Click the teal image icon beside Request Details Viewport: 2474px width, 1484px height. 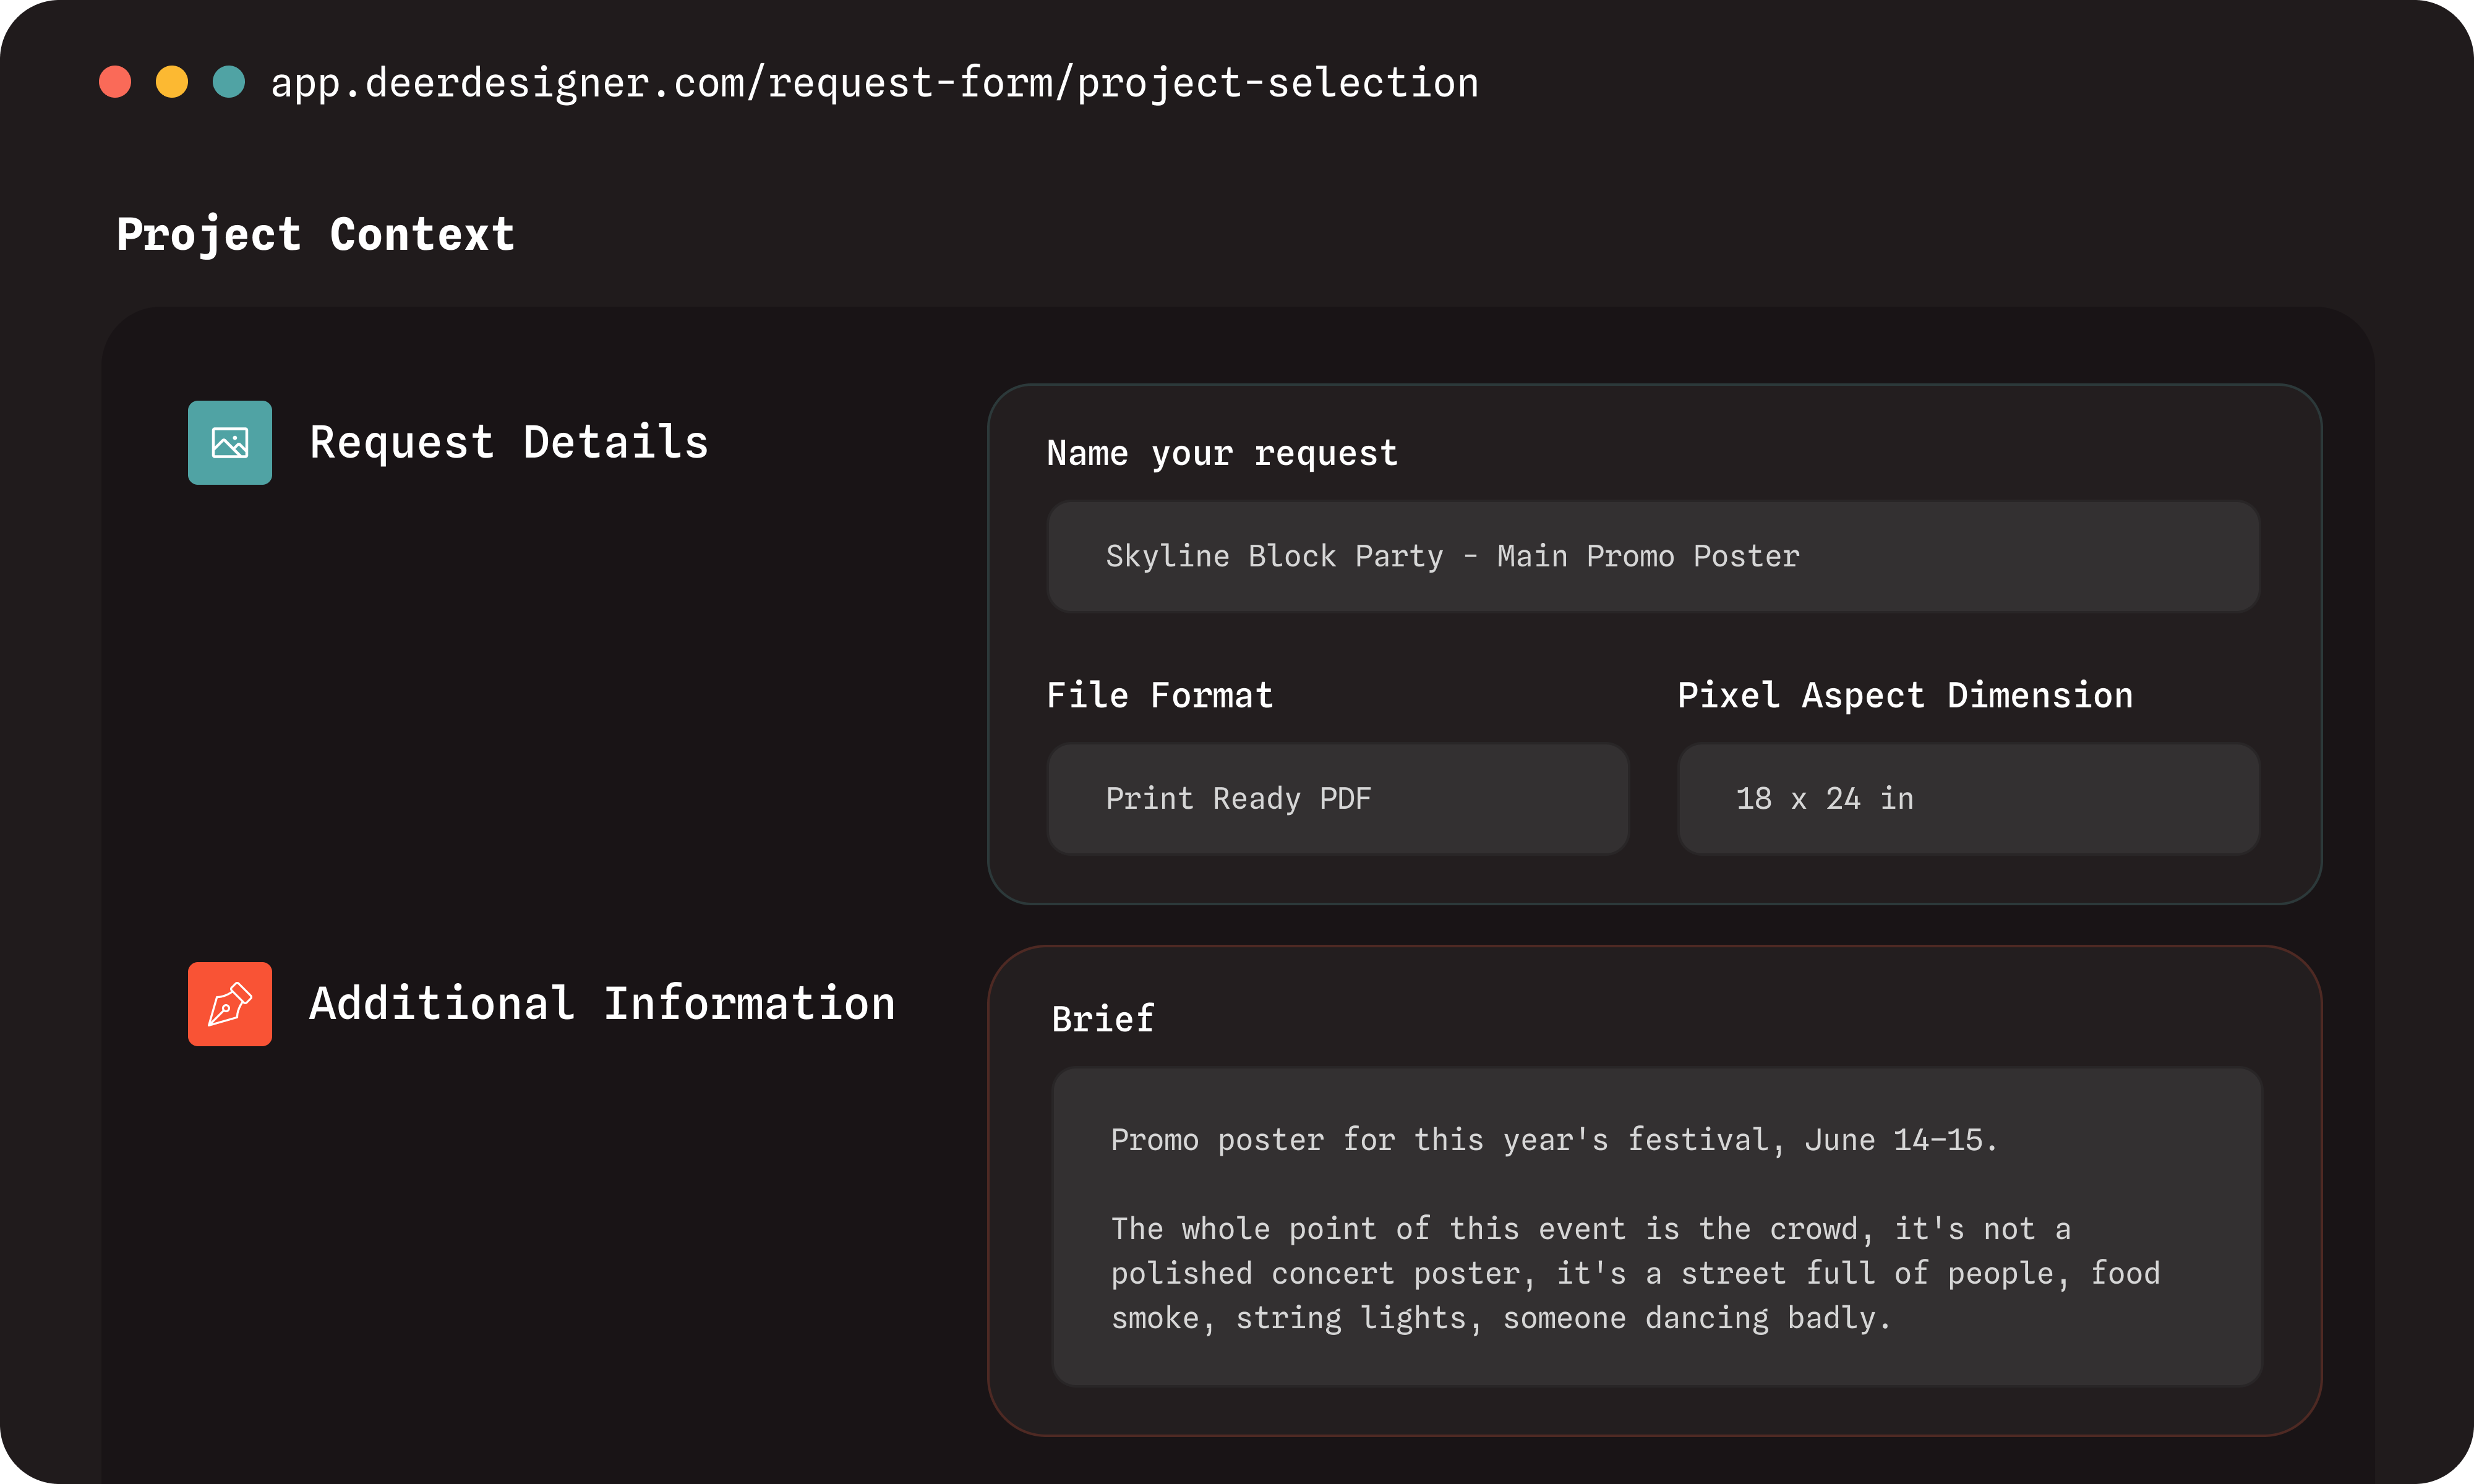230,443
